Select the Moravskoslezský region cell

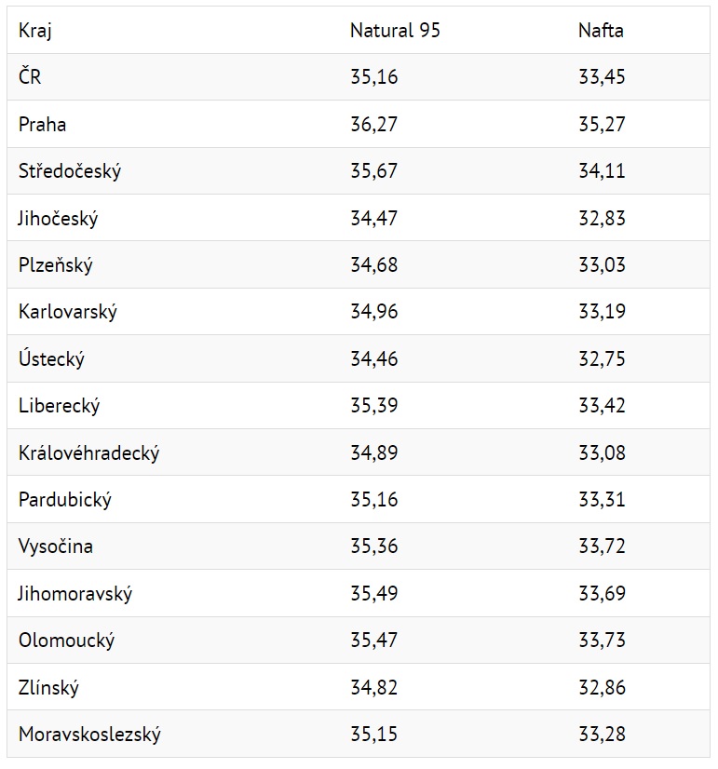89,735
